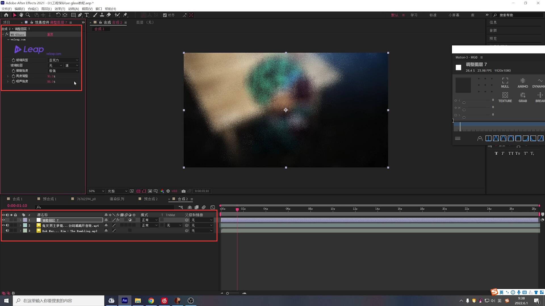Hide video of layer 2 mp4

coord(3,226)
